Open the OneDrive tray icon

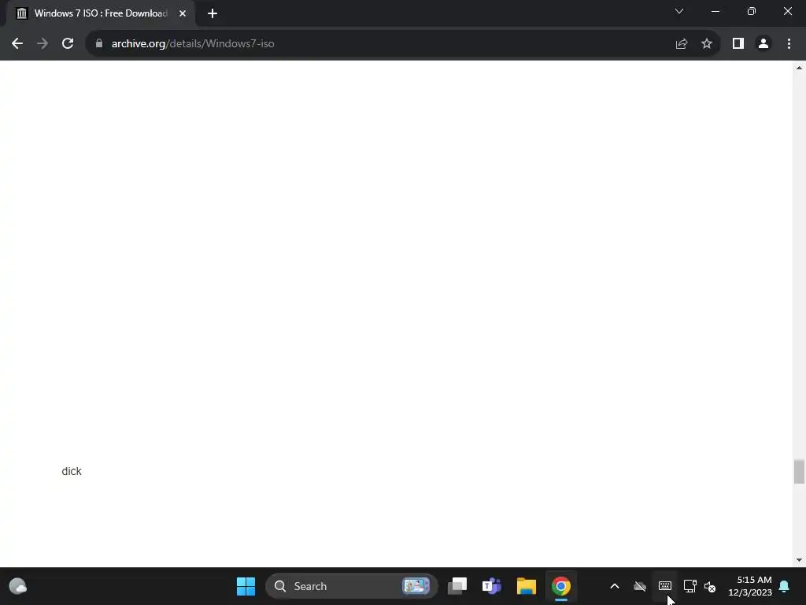640,586
